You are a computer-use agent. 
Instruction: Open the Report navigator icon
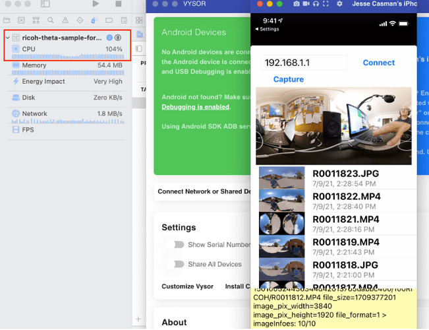pos(124,20)
